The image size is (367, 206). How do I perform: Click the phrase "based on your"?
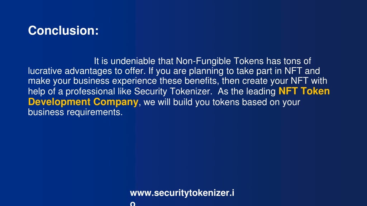271,102
